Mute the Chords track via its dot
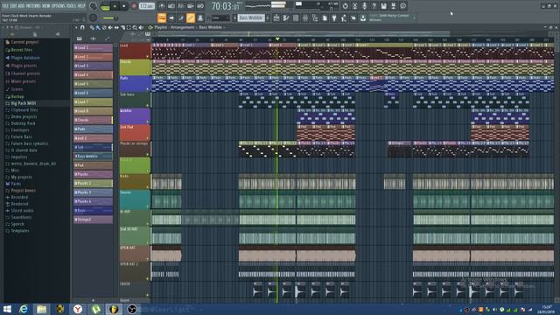560x315 pixels. (148, 73)
